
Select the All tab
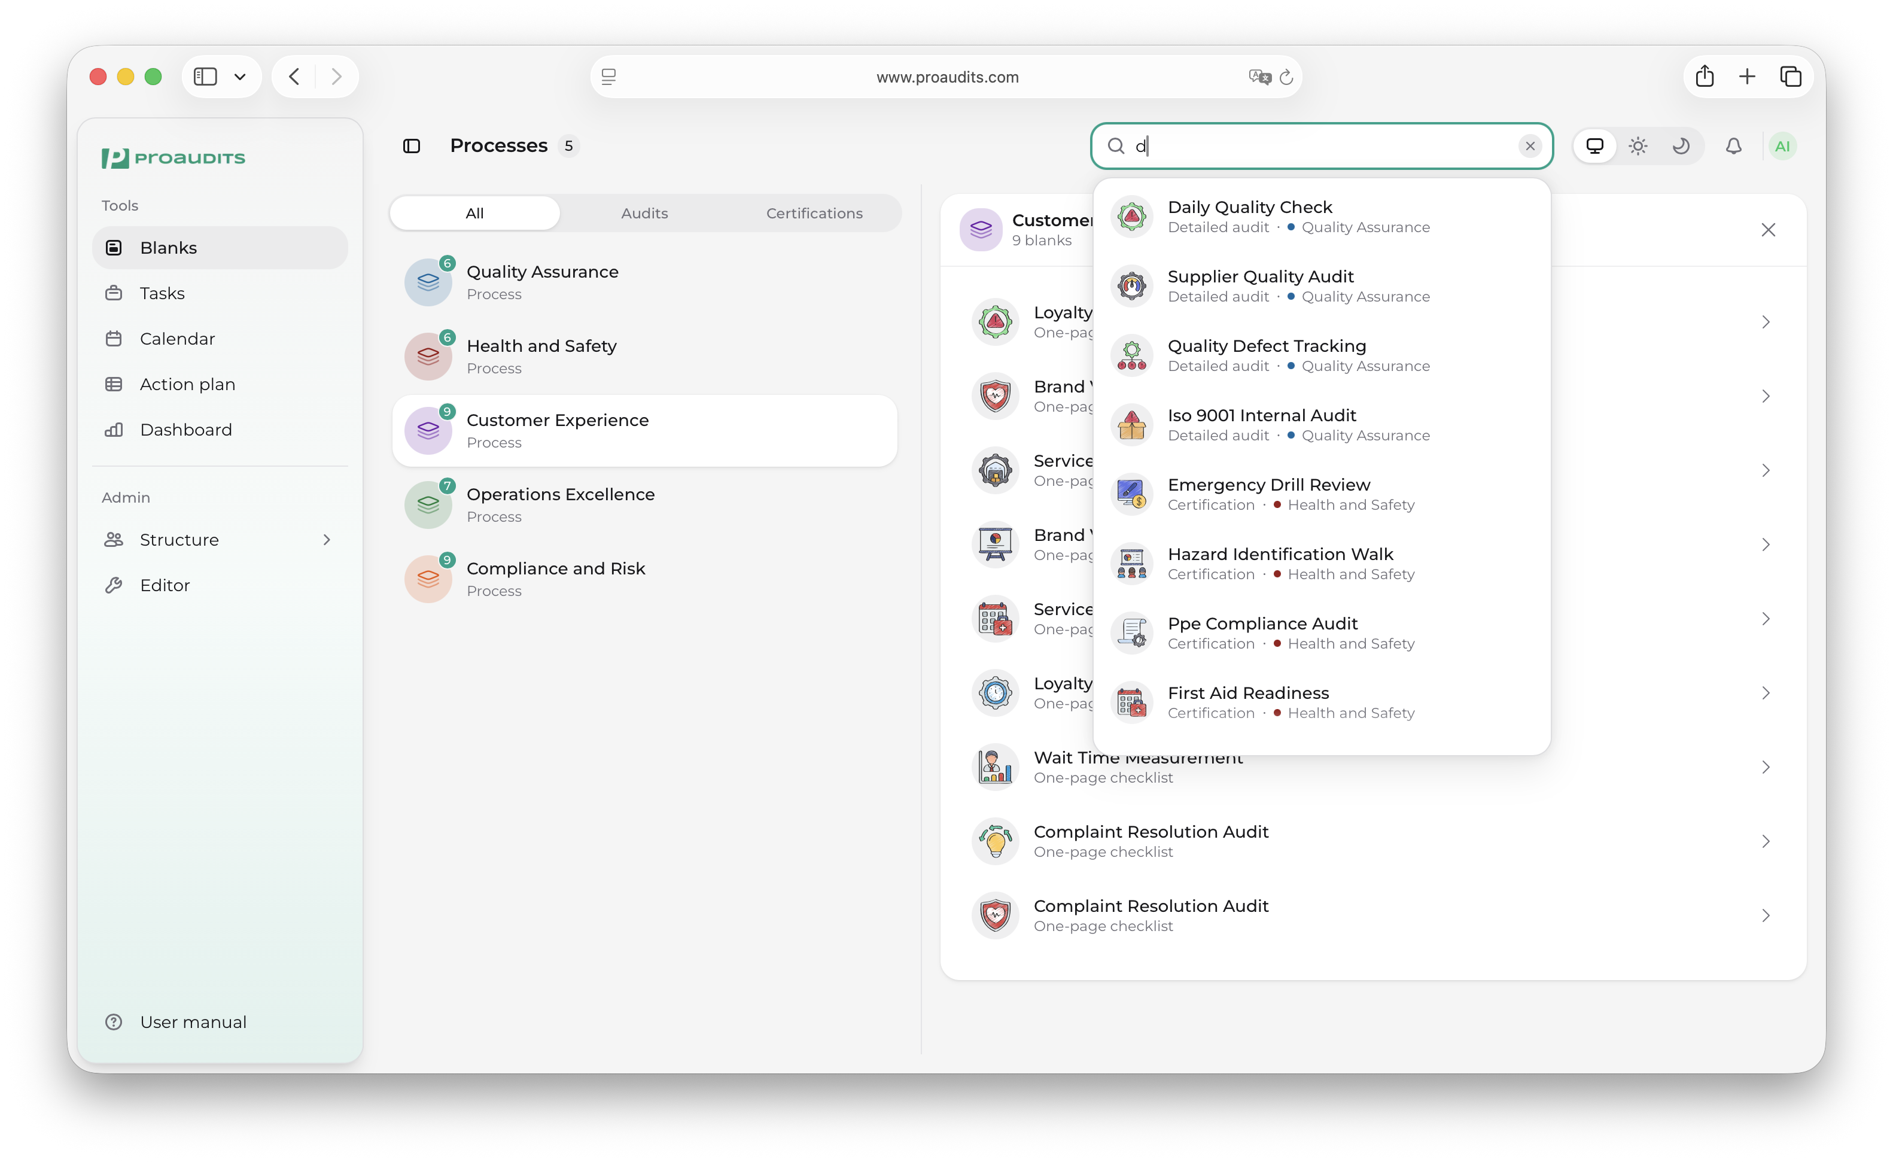(x=475, y=213)
